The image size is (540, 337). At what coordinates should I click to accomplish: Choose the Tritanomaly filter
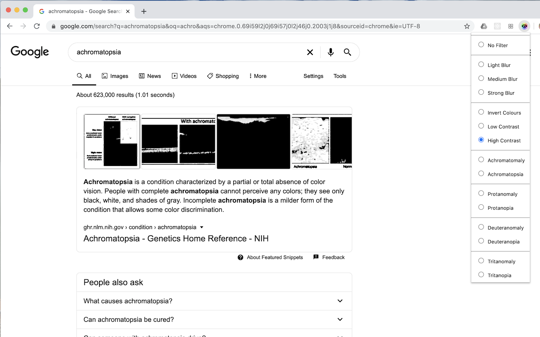481,261
